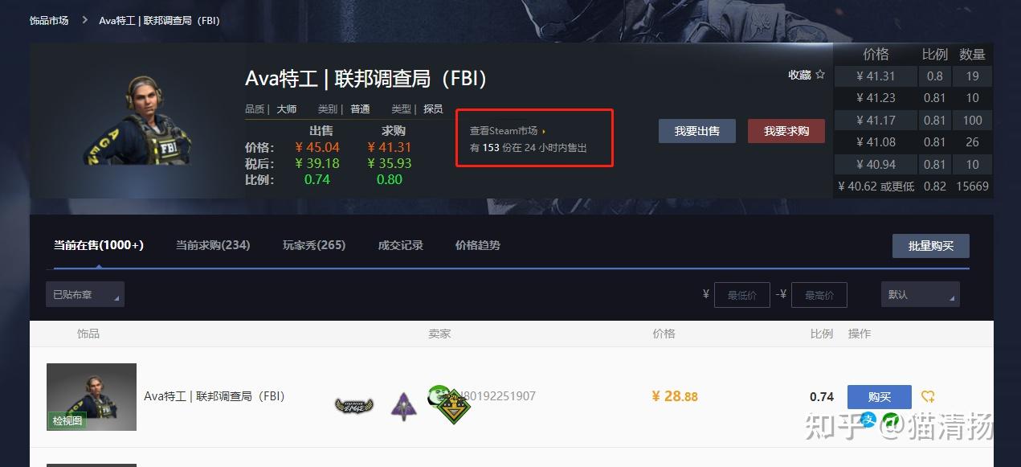
Task: Click the 批量购买 button
Action: [x=931, y=246]
